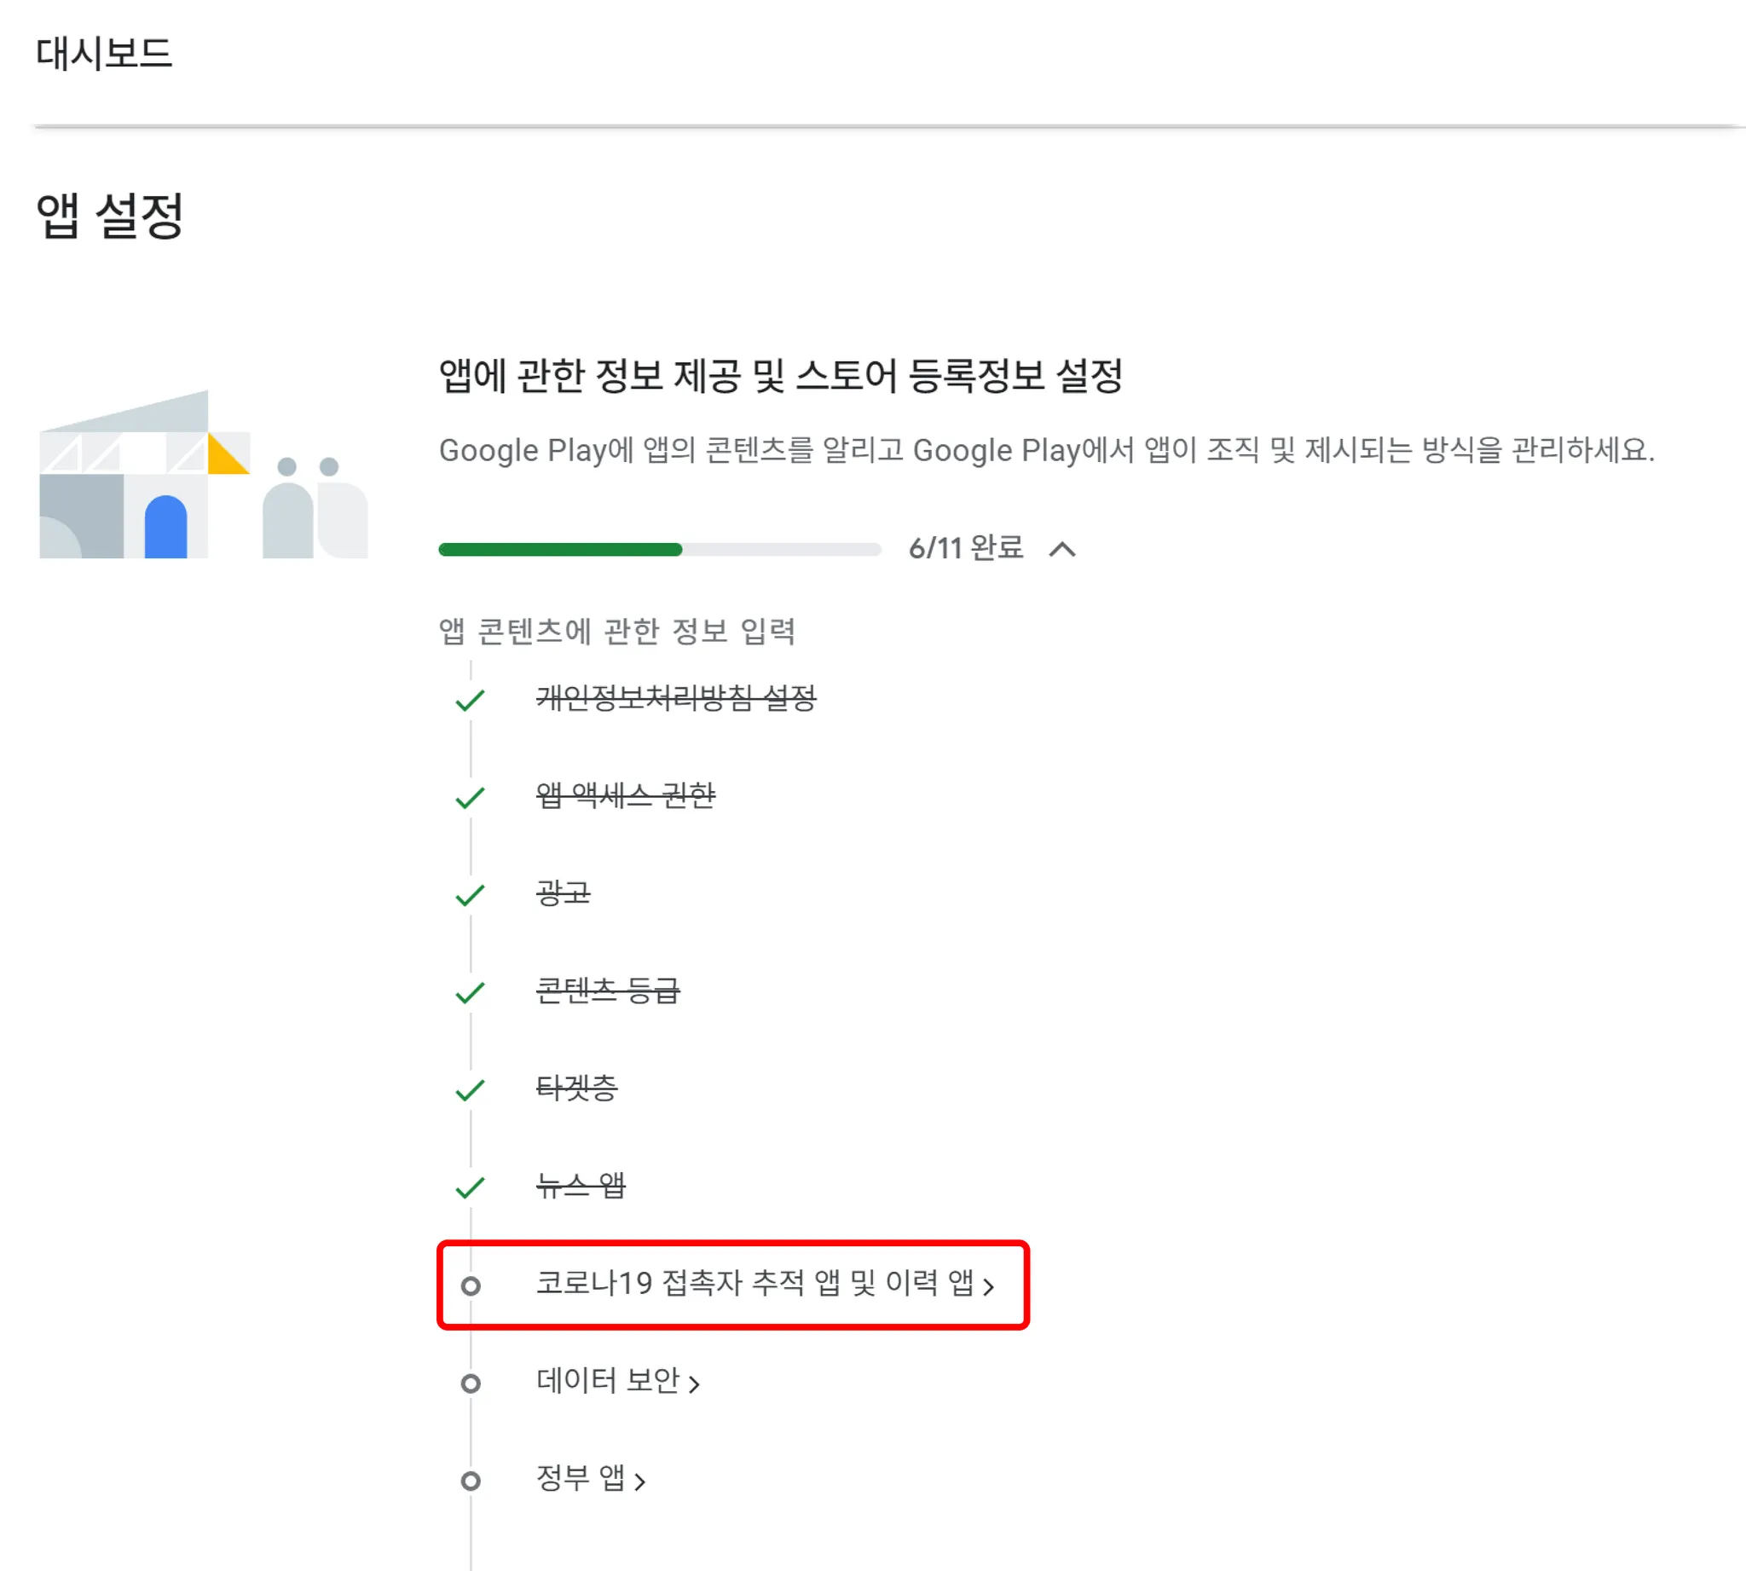Click the completed 타겟층 item

pos(577,1088)
